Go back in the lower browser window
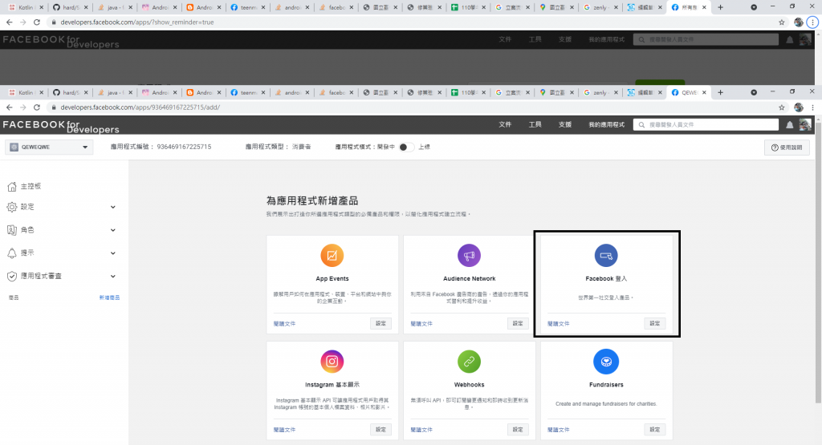 (x=10, y=107)
